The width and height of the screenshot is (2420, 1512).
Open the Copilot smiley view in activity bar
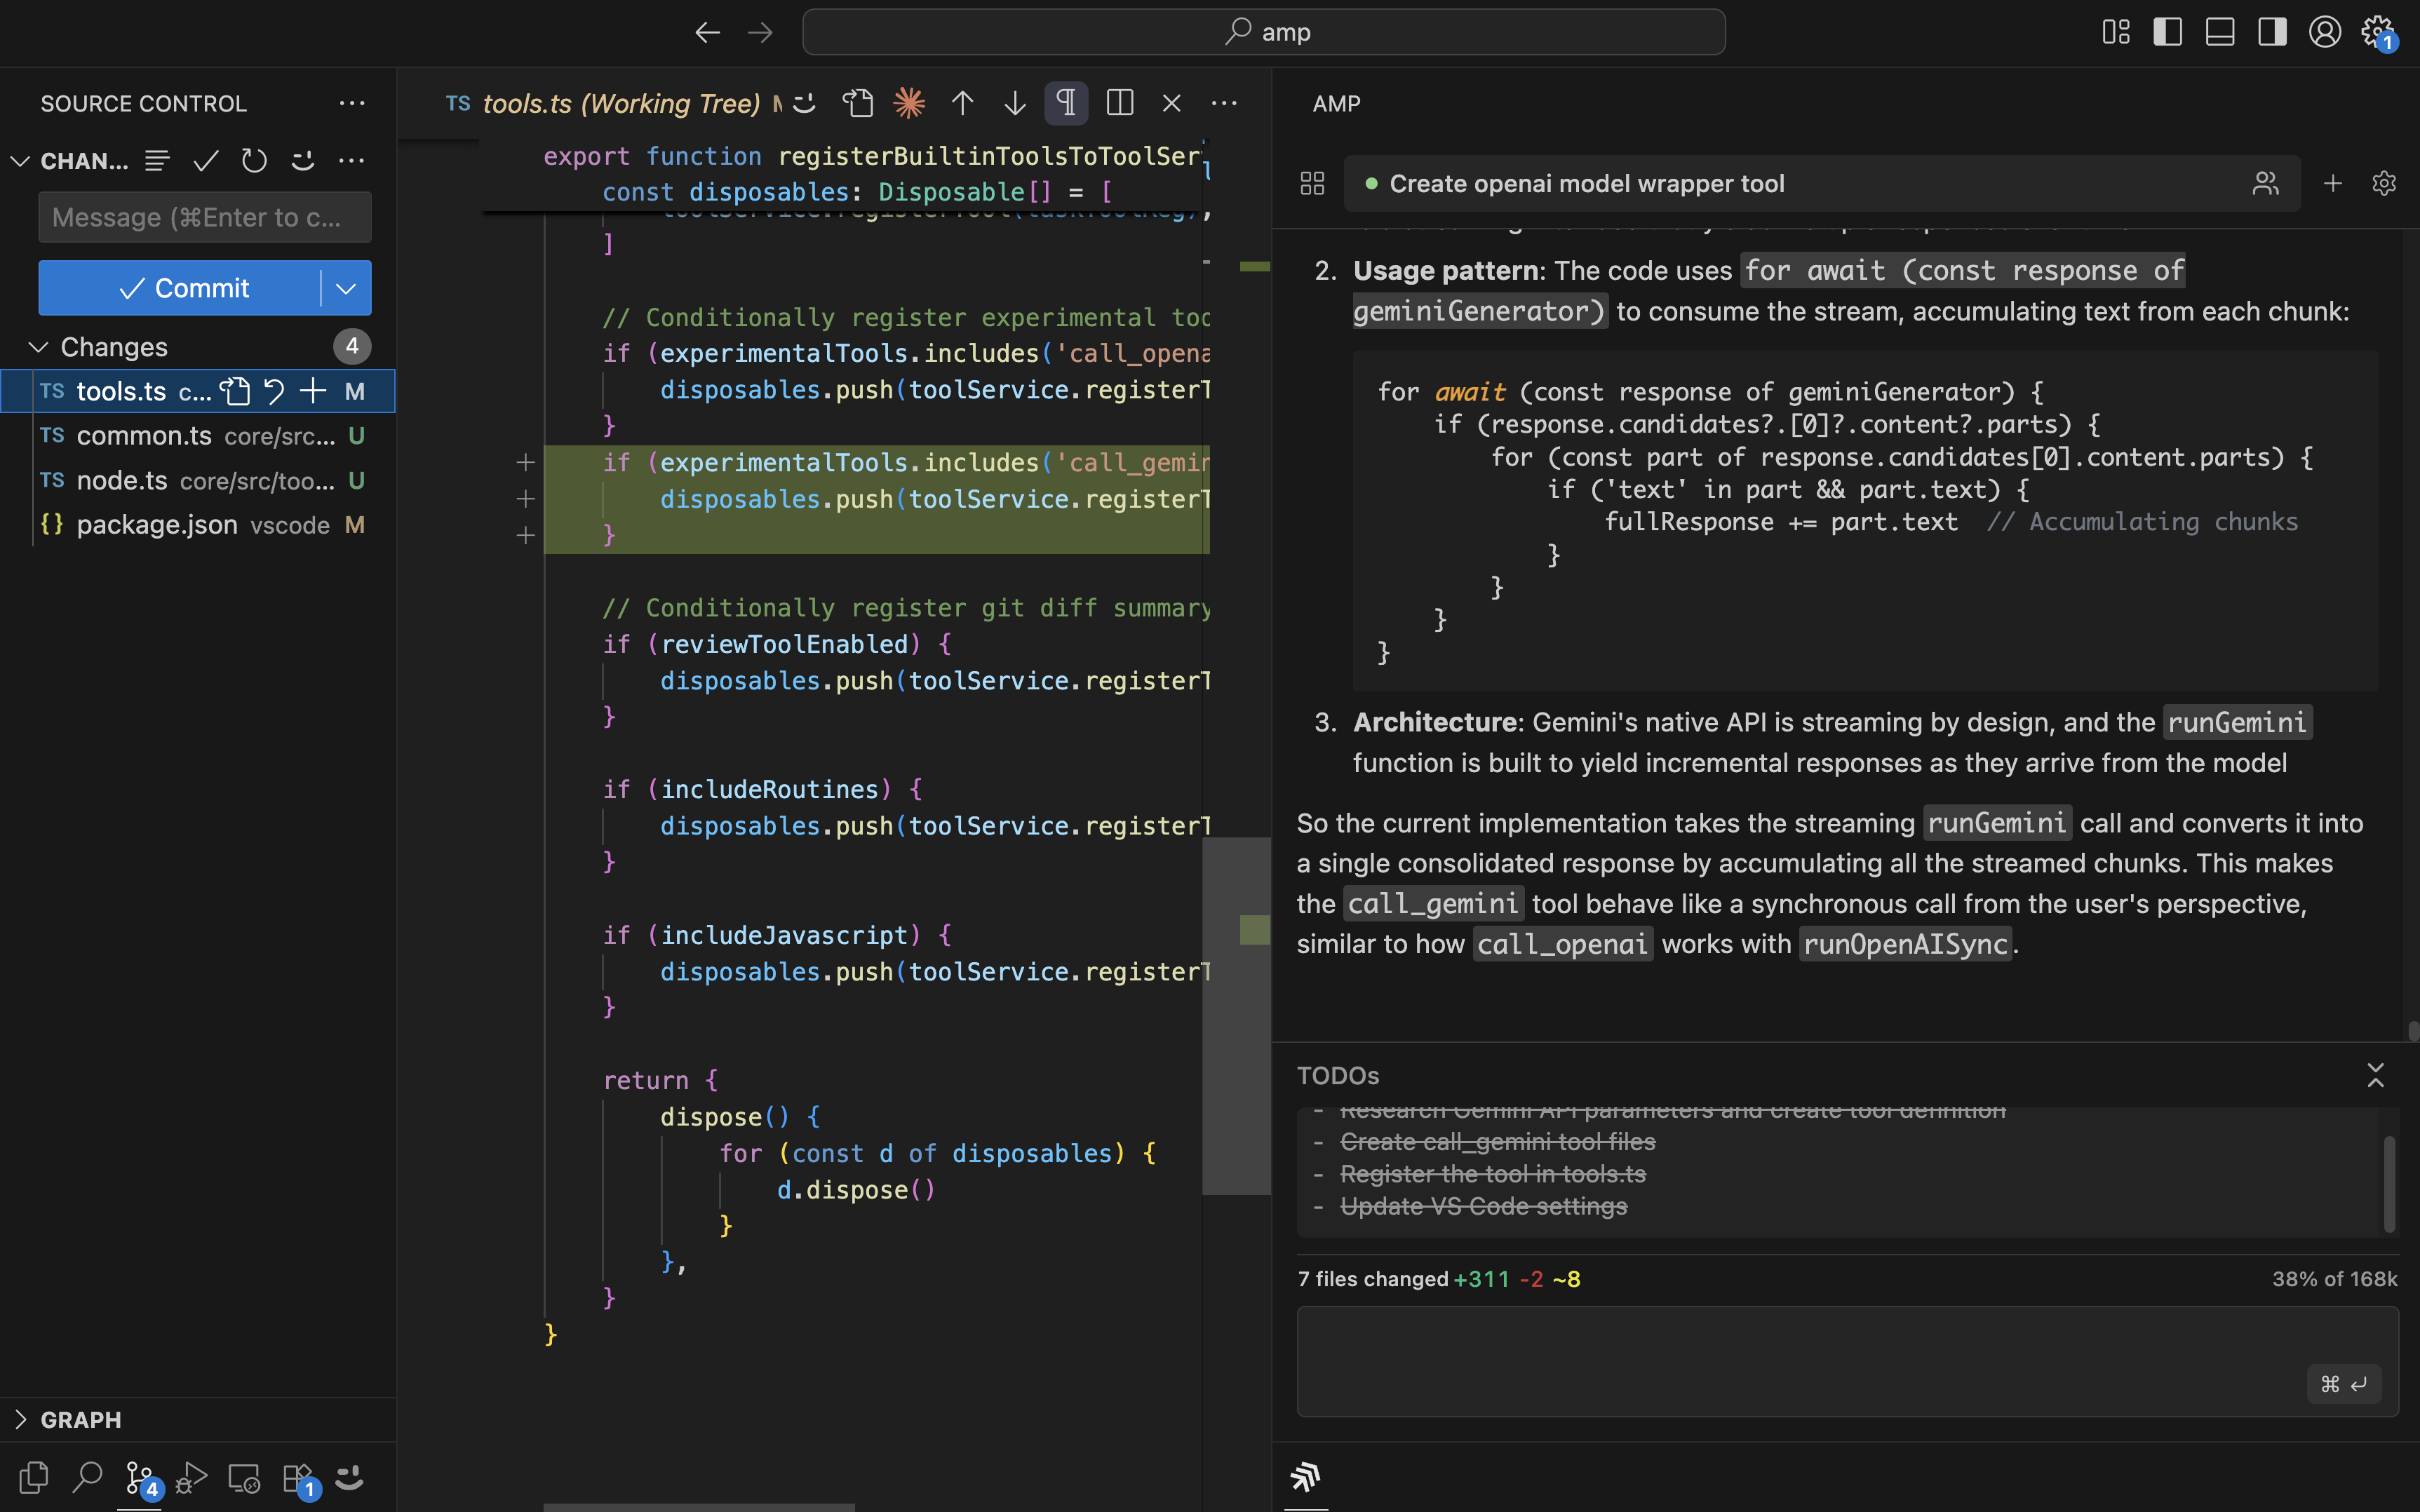[349, 1477]
